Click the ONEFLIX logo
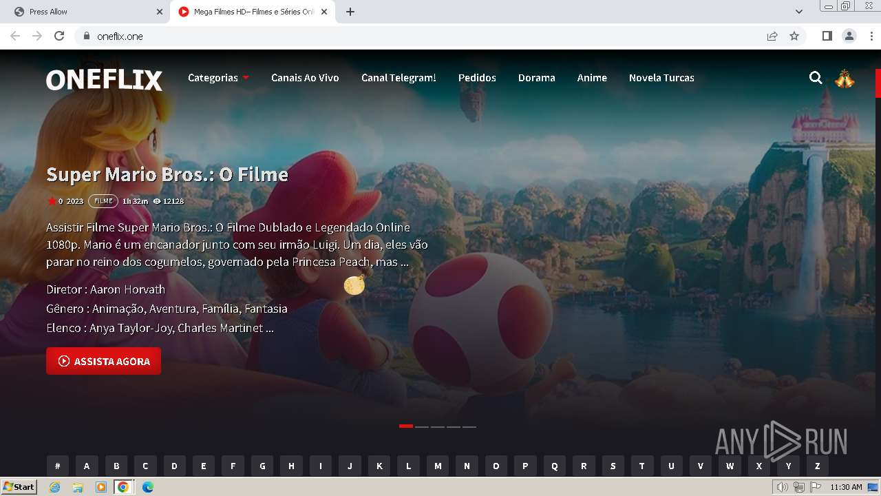 105,80
